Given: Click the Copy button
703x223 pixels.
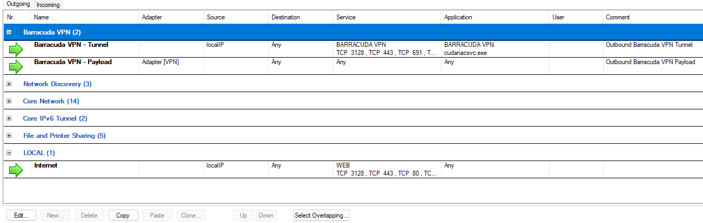Looking at the screenshot, I should click(123, 215).
